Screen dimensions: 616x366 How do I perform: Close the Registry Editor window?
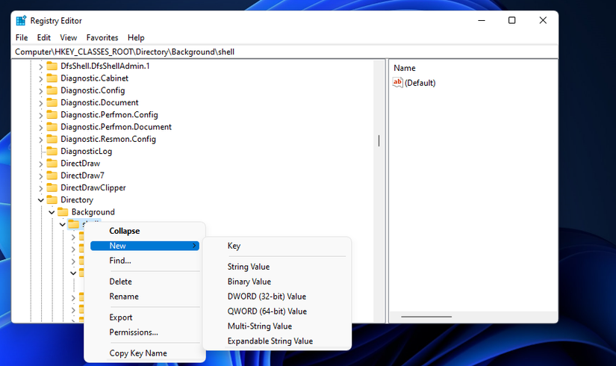543,20
